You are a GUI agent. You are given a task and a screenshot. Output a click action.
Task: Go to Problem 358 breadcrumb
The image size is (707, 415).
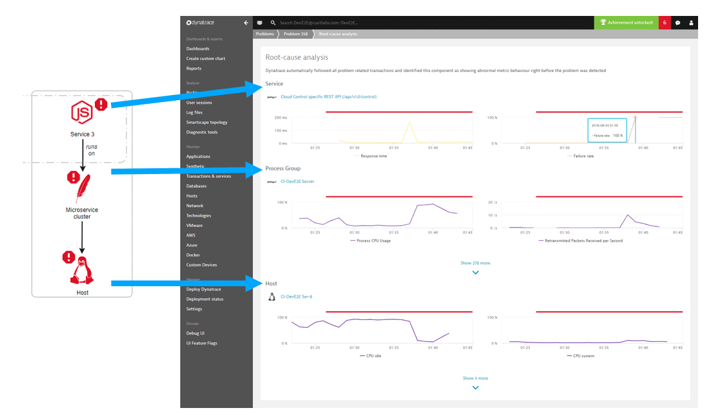click(296, 34)
